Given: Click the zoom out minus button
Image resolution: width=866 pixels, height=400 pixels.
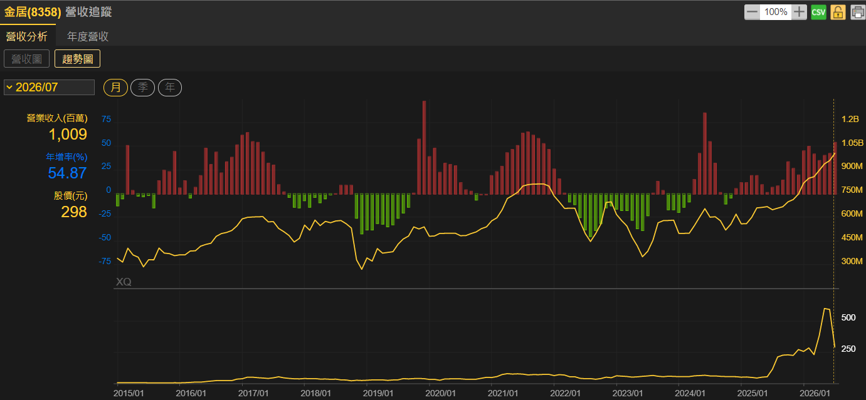Looking at the screenshot, I should [x=752, y=12].
